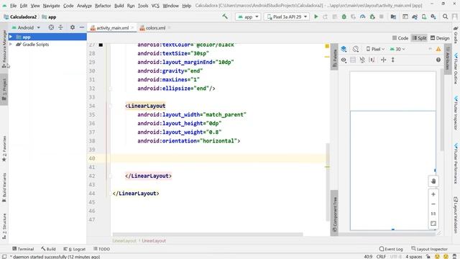Image resolution: width=460 pixels, height=259 pixels.
Task: Zoom out of the layout preview
Action: click(x=433, y=204)
